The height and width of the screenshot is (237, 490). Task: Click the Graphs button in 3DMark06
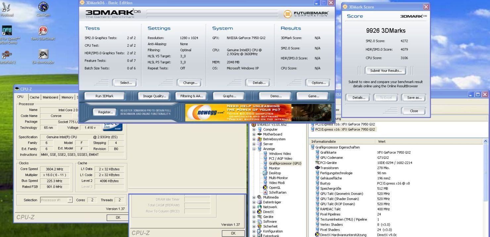229,96
